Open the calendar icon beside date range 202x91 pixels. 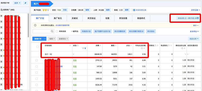[x=198, y=18]
